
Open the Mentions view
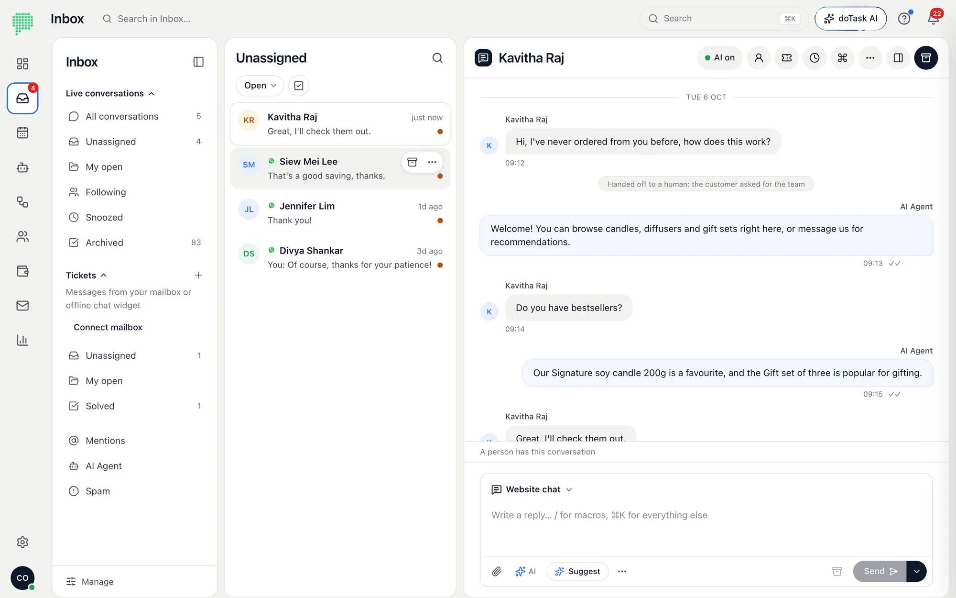(135, 441)
